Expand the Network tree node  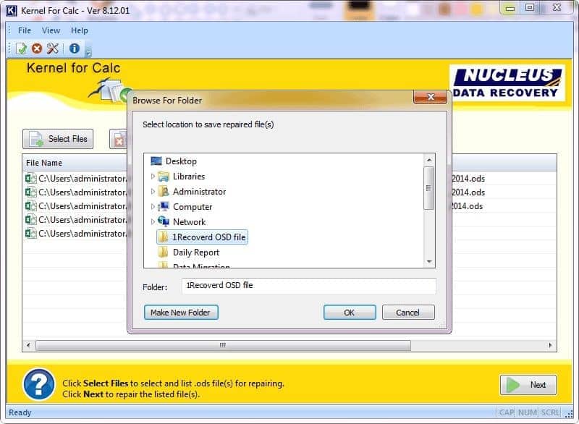(x=153, y=222)
